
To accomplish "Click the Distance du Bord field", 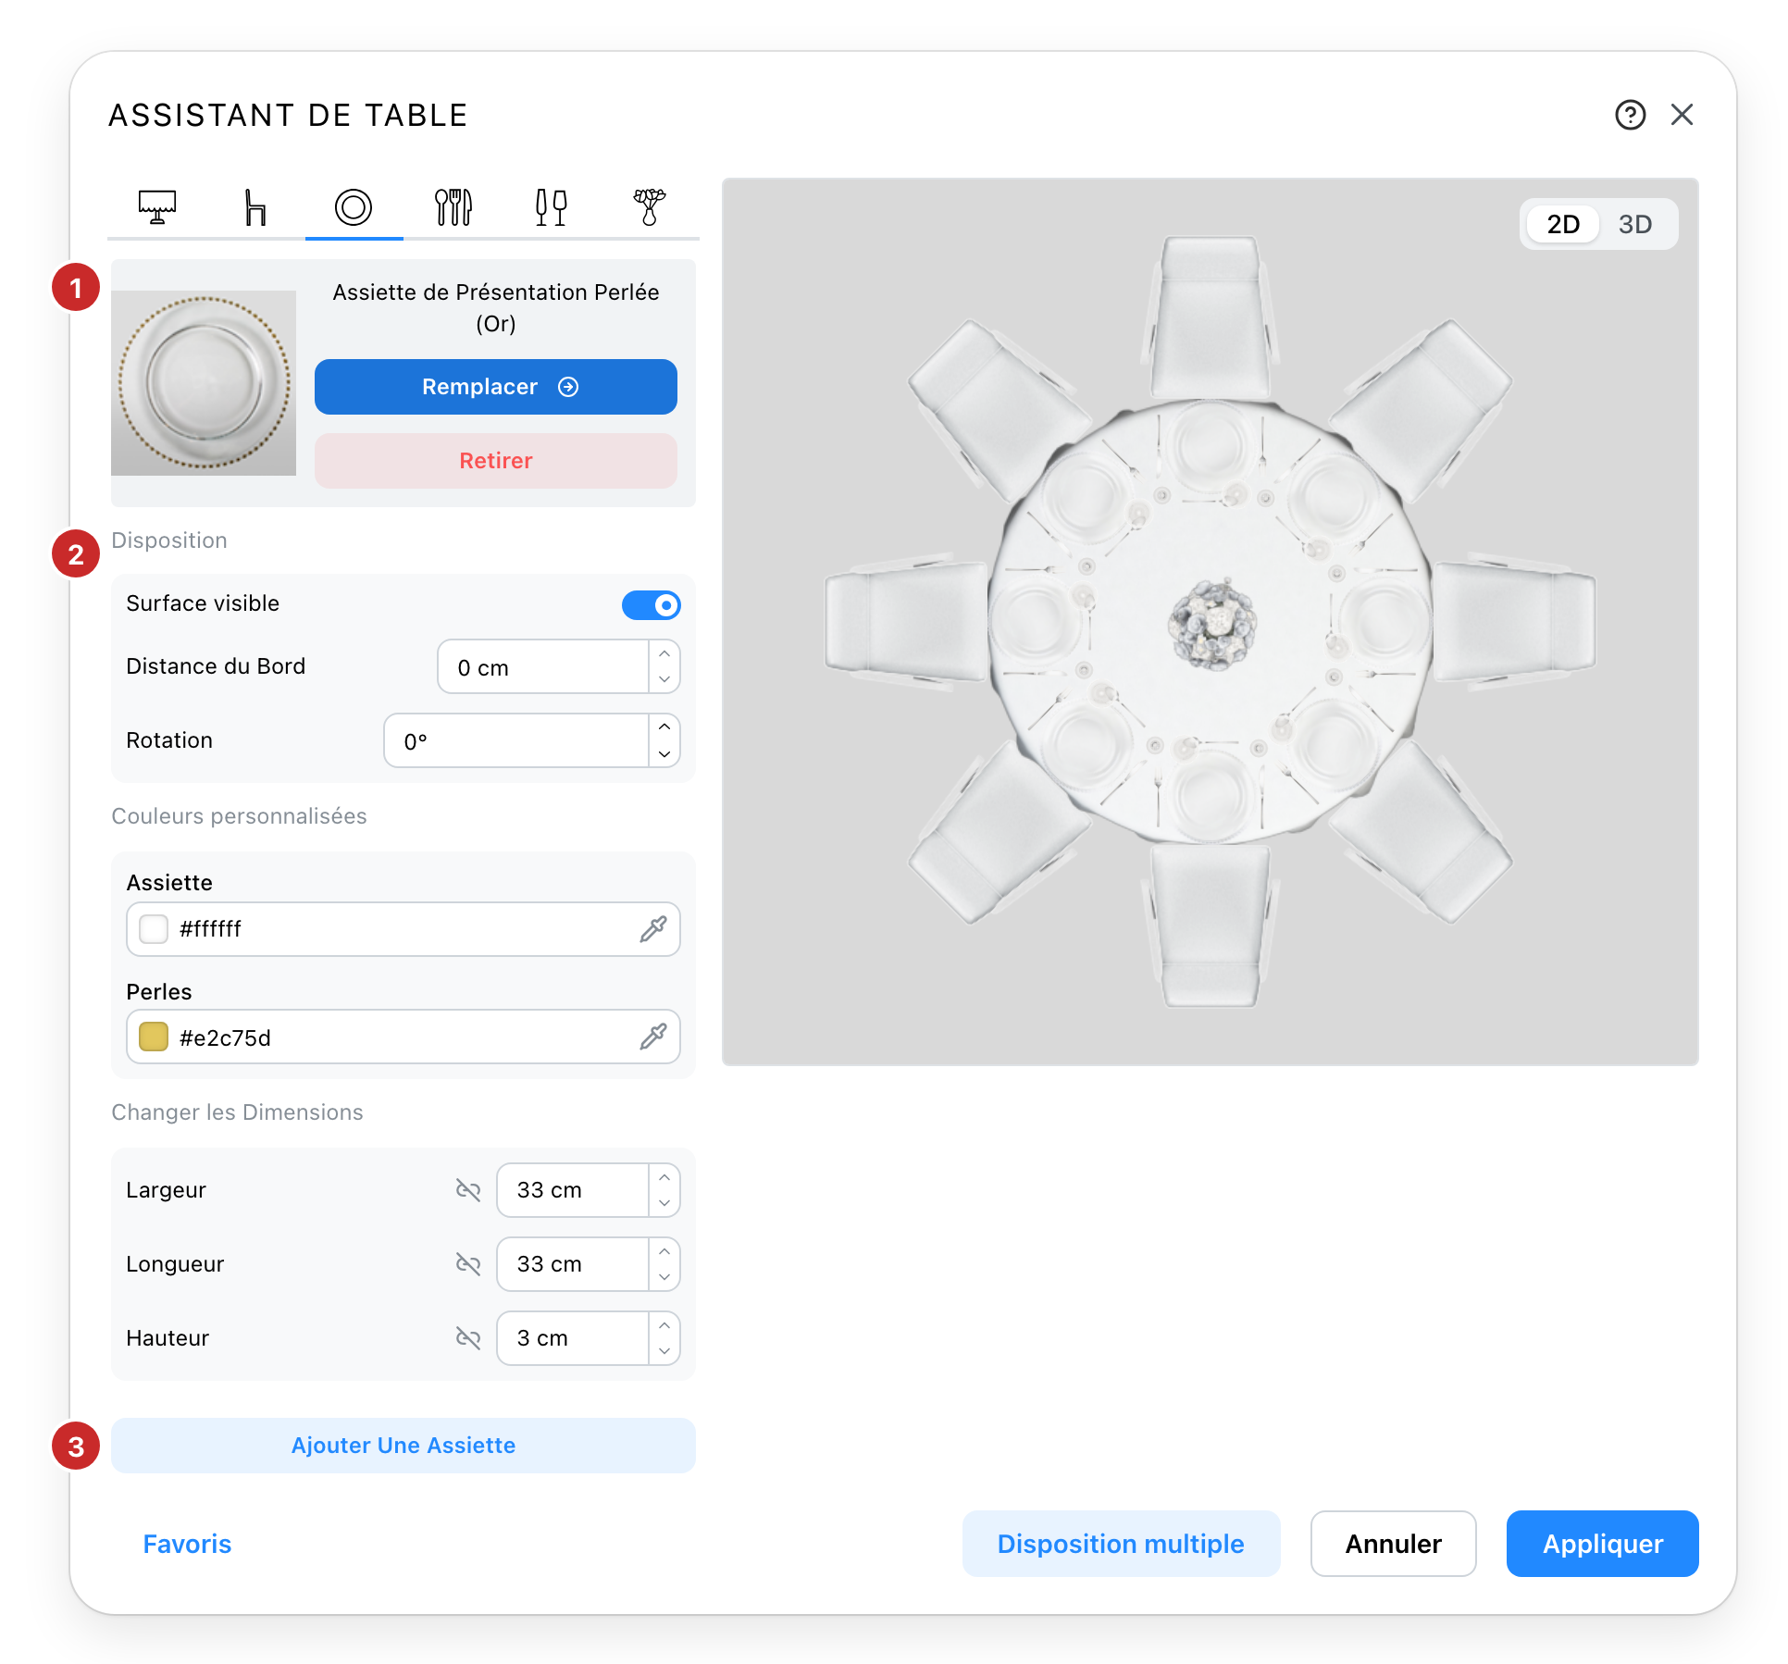I will 543,666.
